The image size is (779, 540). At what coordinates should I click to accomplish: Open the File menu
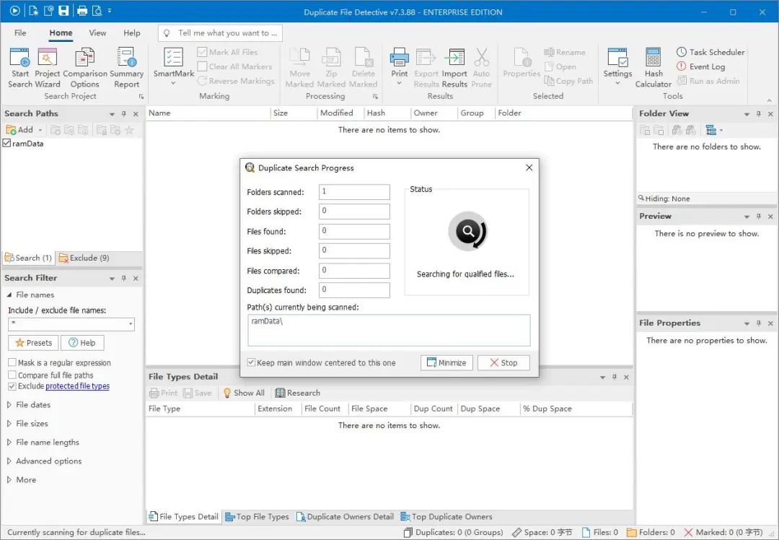20,32
